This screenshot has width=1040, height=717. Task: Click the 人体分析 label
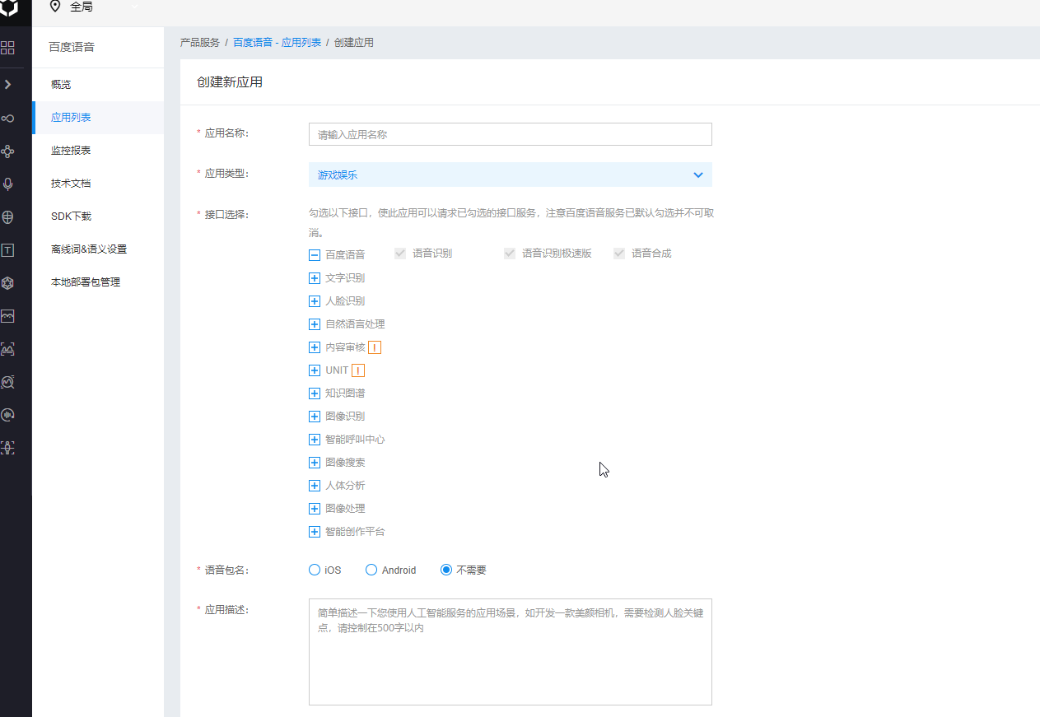(x=345, y=486)
